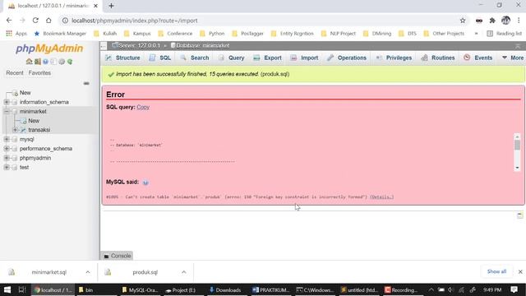Screen dimensions: 526x296
Task: Bookmark this page star icon
Action: pos(463,21)
